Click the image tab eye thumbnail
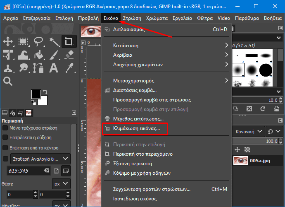Image resolution: width=285 pixels, height=207 pixels. 90,31
